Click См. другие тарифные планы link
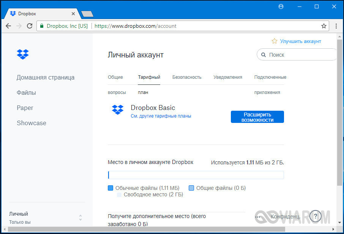This screenshot has height=234, width=344. click(x=161, y=116)
